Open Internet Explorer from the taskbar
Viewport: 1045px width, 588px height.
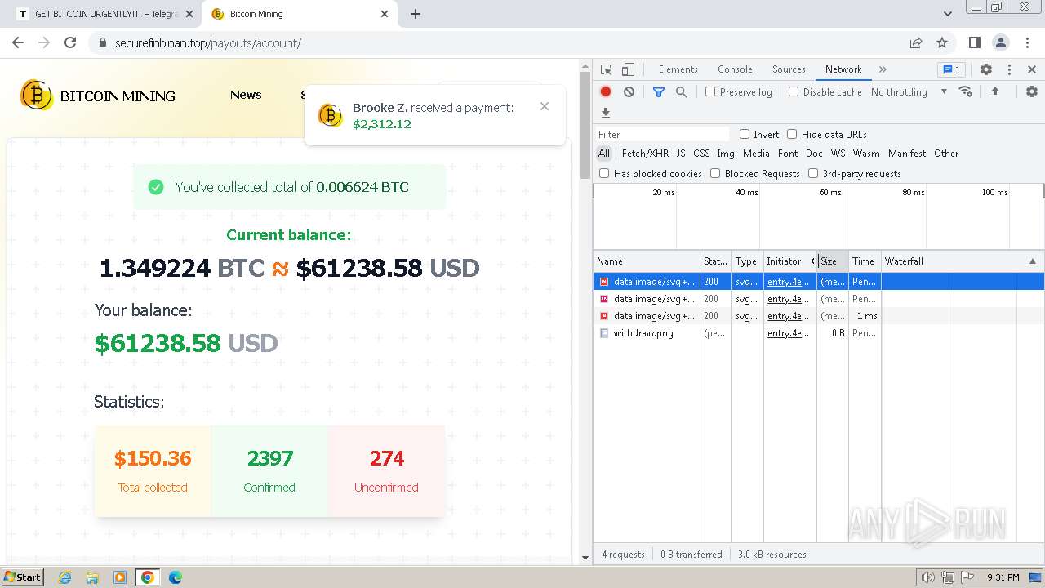pos(64,577)
